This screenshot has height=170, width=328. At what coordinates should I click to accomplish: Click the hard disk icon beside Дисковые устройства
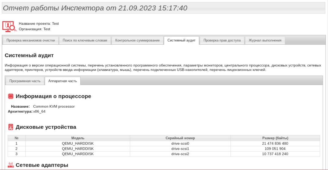11,127
